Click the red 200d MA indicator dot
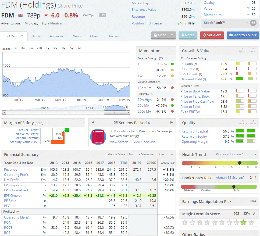The width and height of the screenshot is (260, 236). click(x=172, y=111)
